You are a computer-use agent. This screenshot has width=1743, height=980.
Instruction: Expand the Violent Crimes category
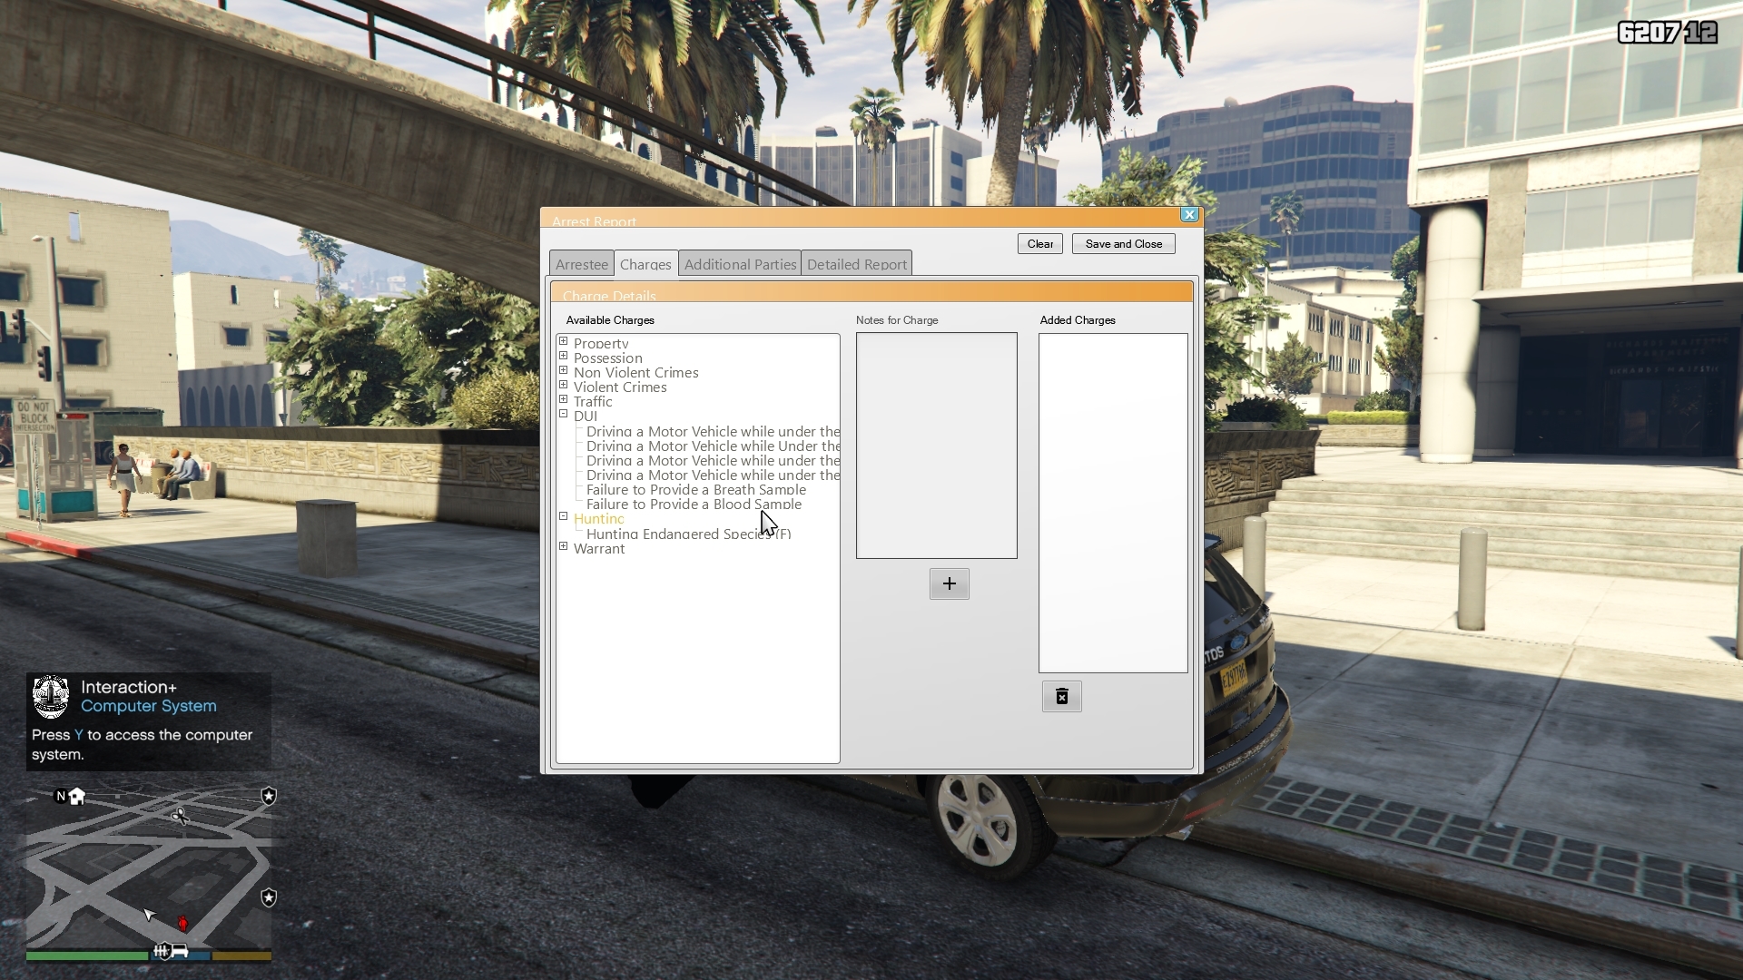coord(564,386)
